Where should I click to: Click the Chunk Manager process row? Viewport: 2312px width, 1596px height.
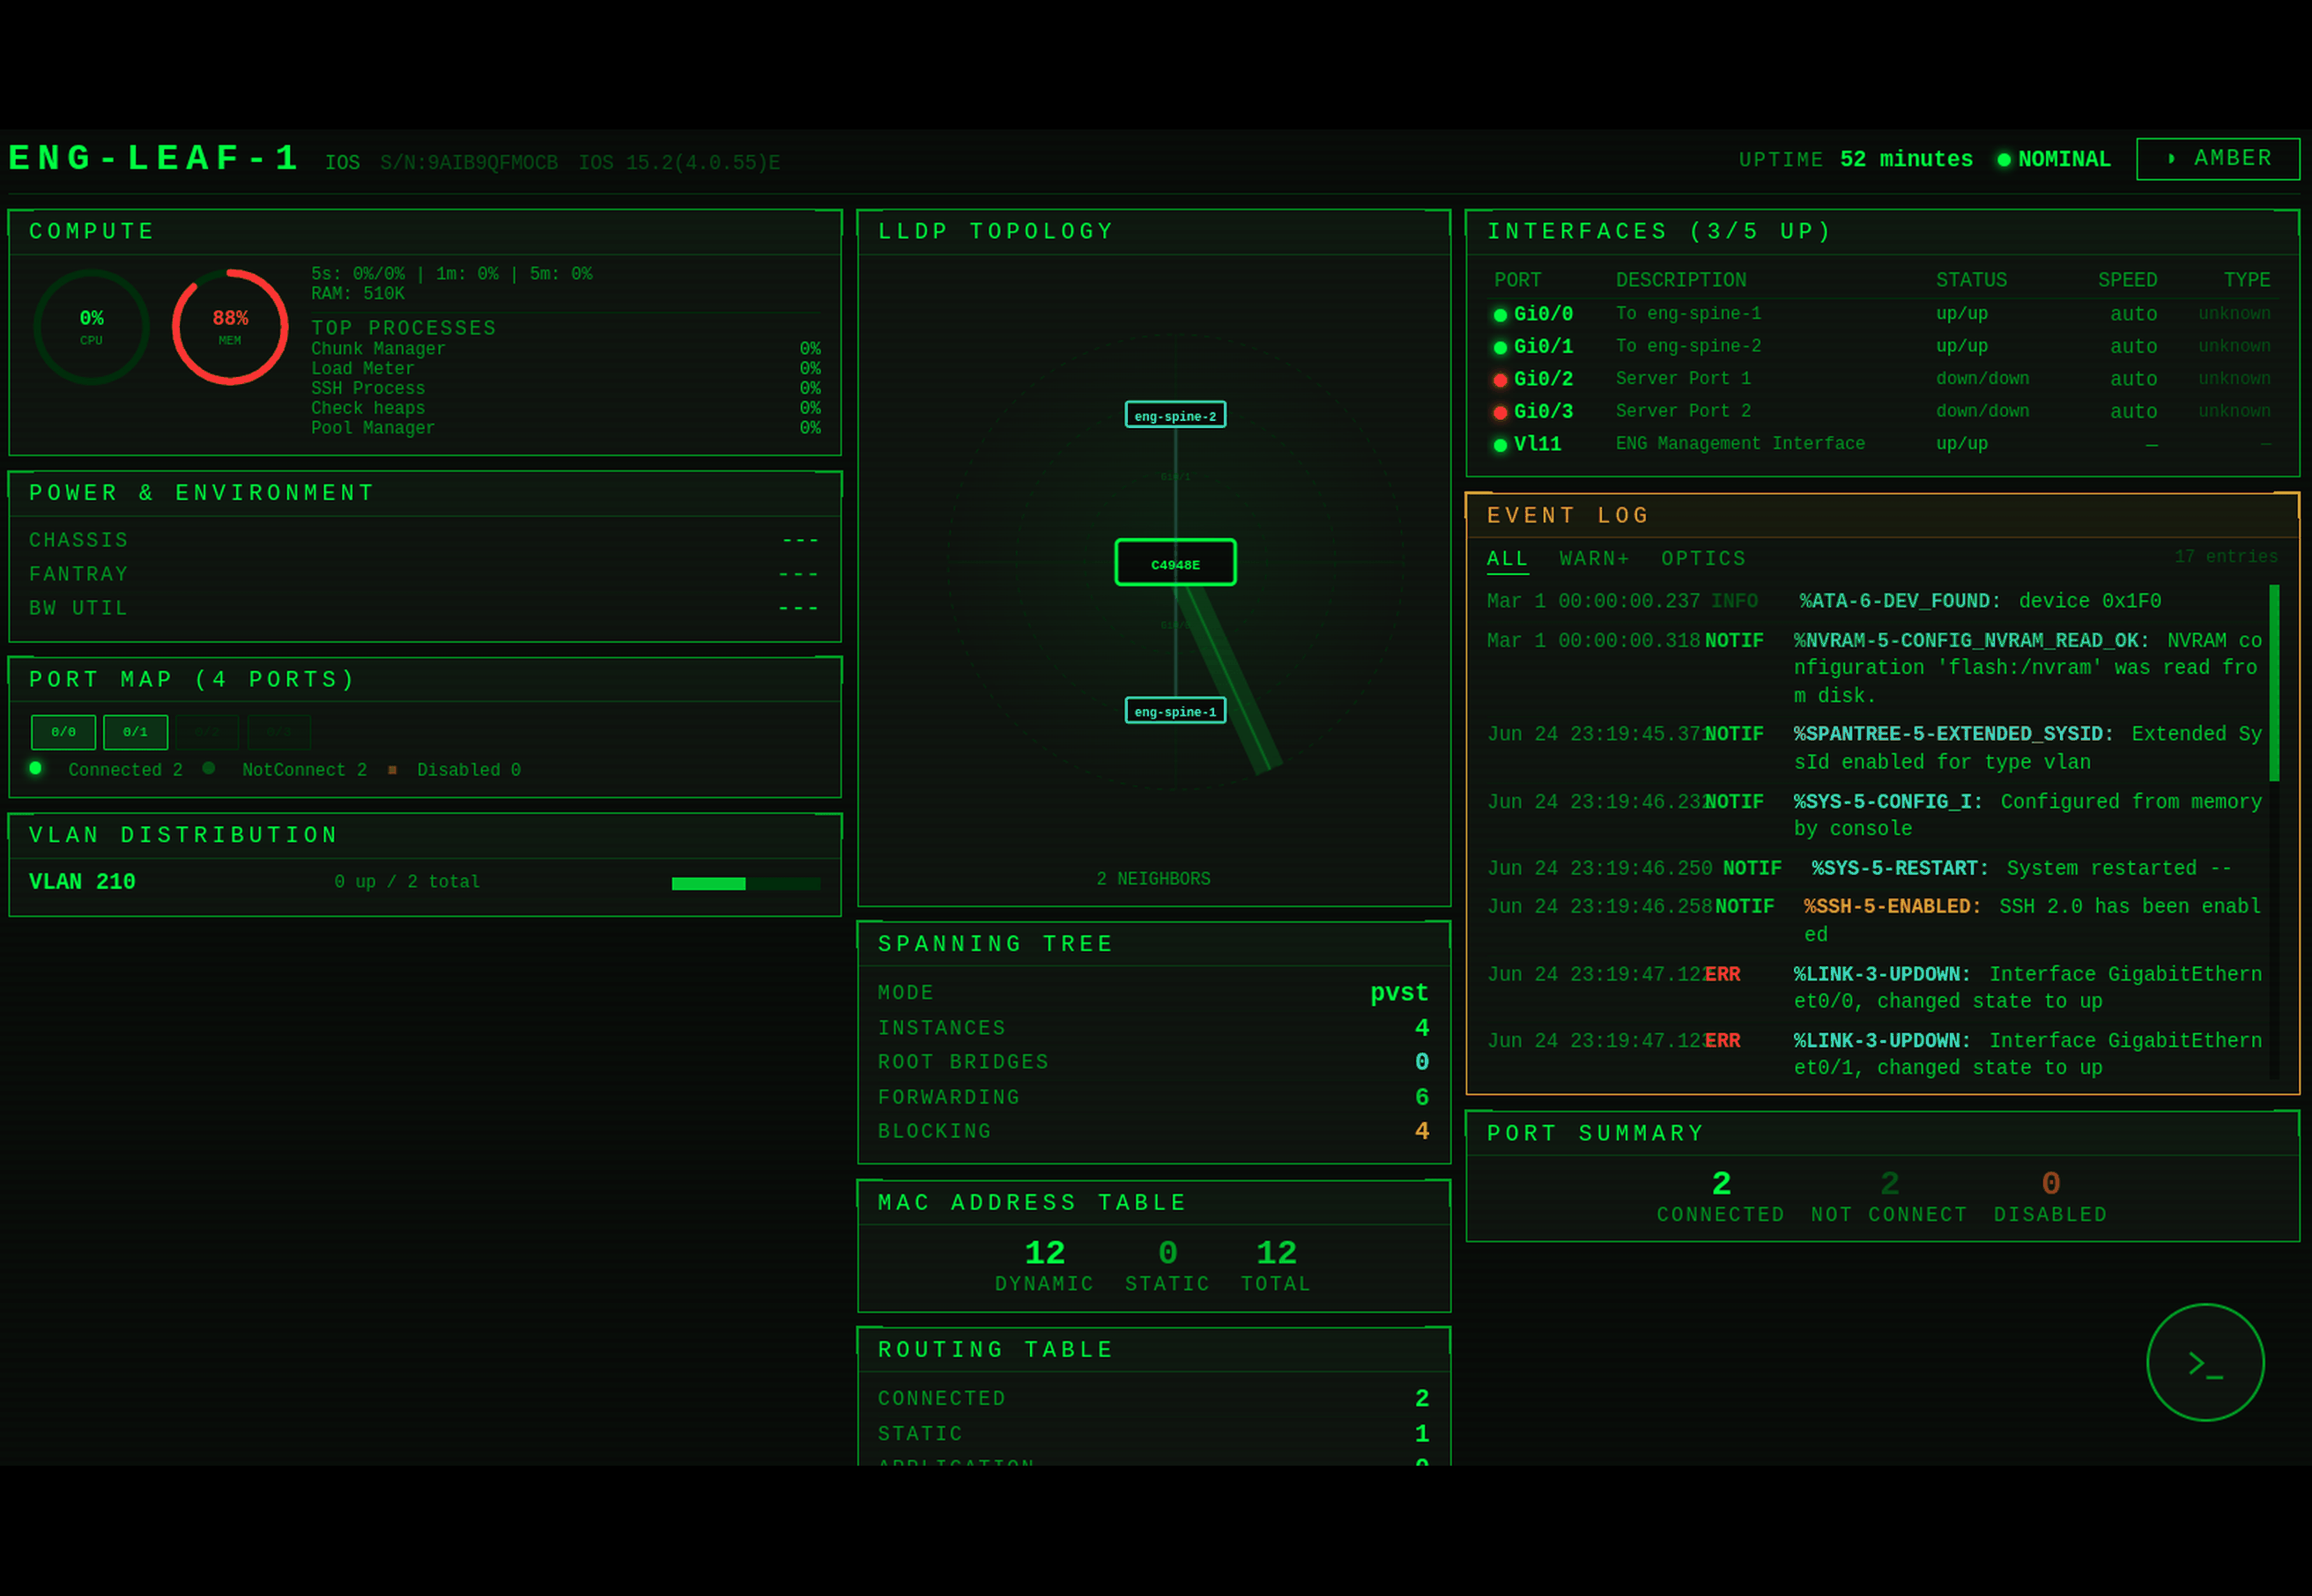pos(566,349)
